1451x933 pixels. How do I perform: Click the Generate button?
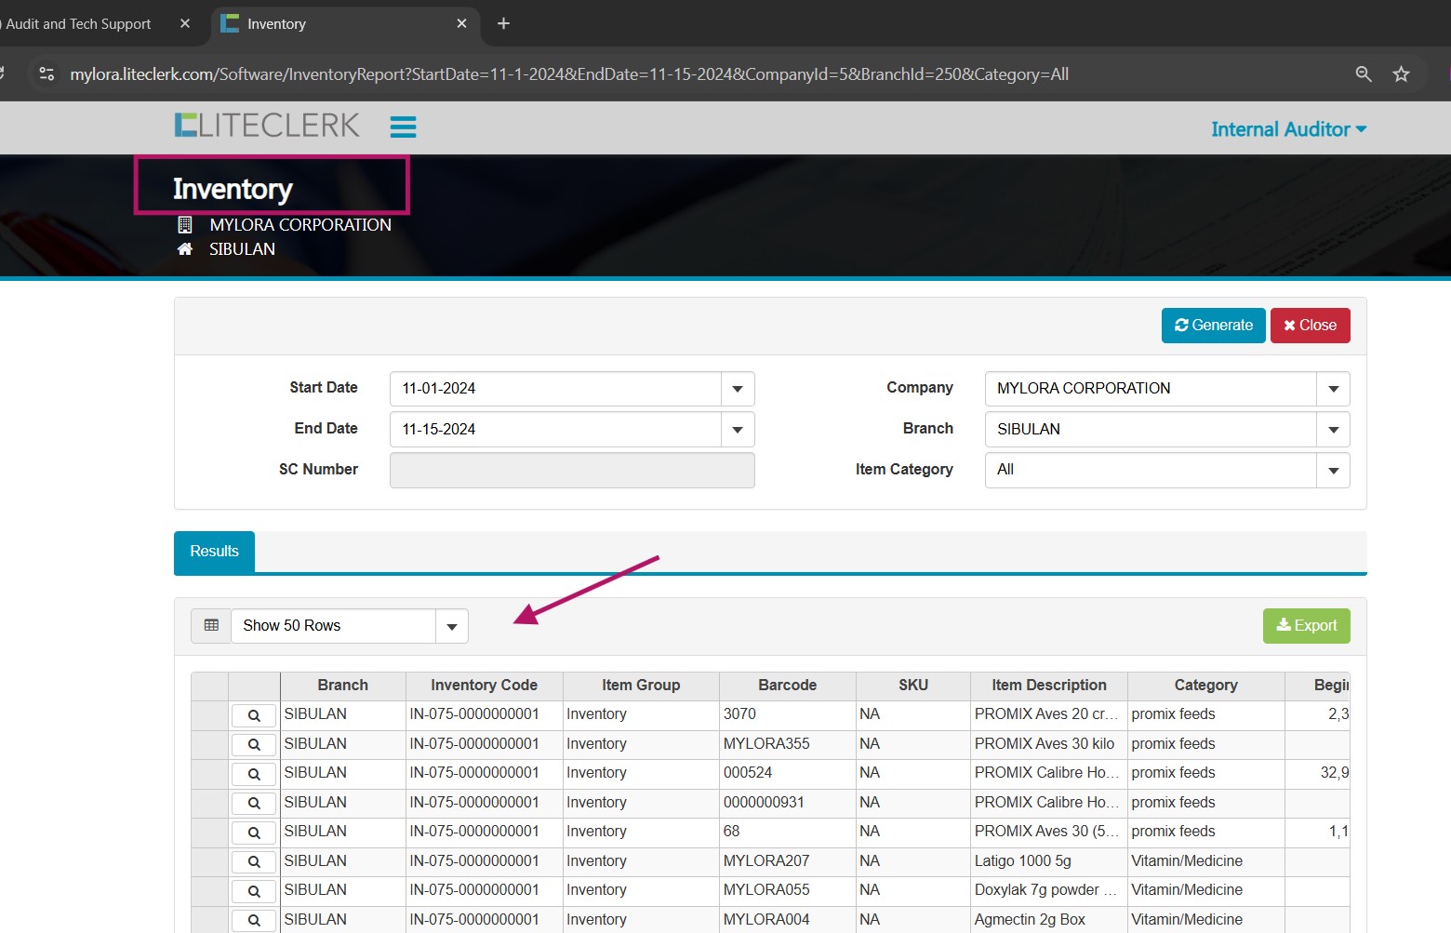click(1213, 326)
